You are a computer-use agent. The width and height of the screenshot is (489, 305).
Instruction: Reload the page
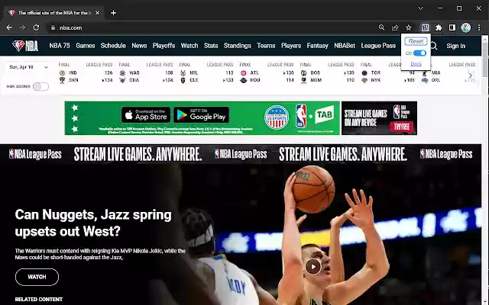click(36, 27)
